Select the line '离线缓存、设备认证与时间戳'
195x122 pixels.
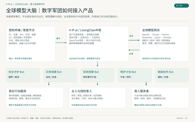pos(22,43)
